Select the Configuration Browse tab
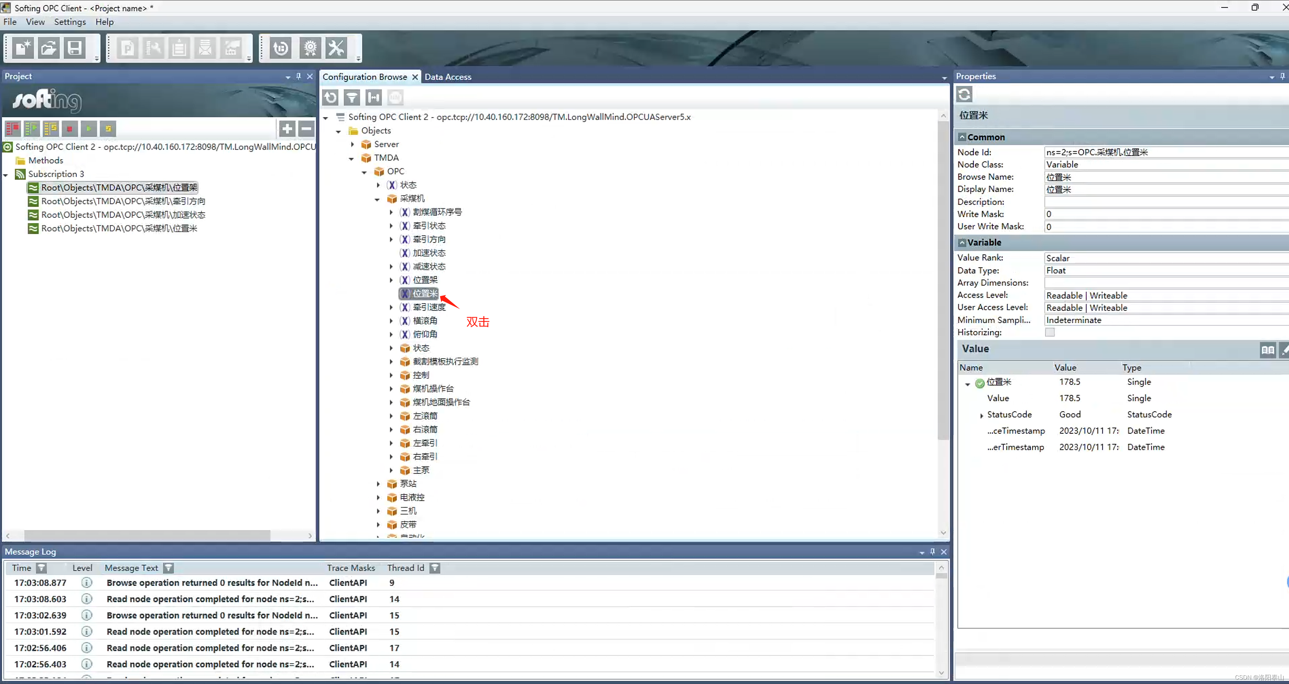The image size is (1289, 684). (x=365, y=76)
